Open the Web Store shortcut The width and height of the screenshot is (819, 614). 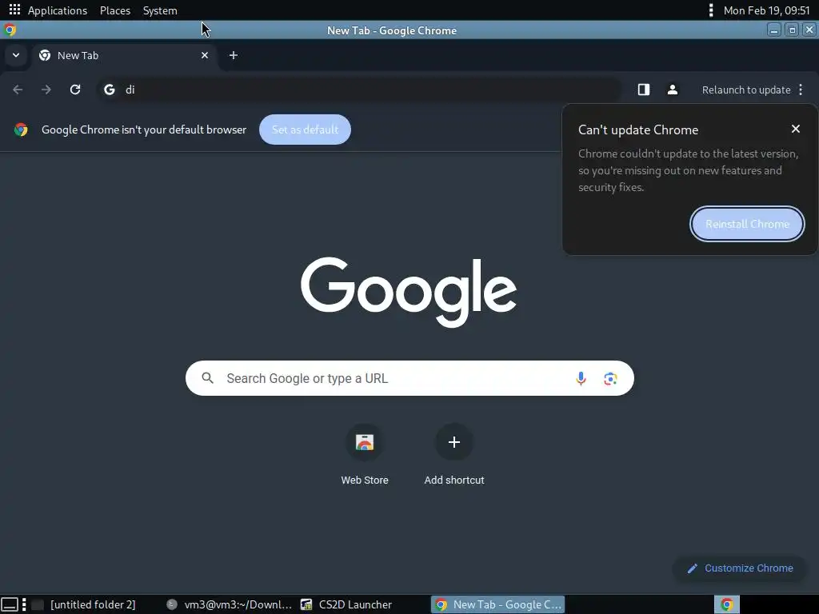pos(365,455)
